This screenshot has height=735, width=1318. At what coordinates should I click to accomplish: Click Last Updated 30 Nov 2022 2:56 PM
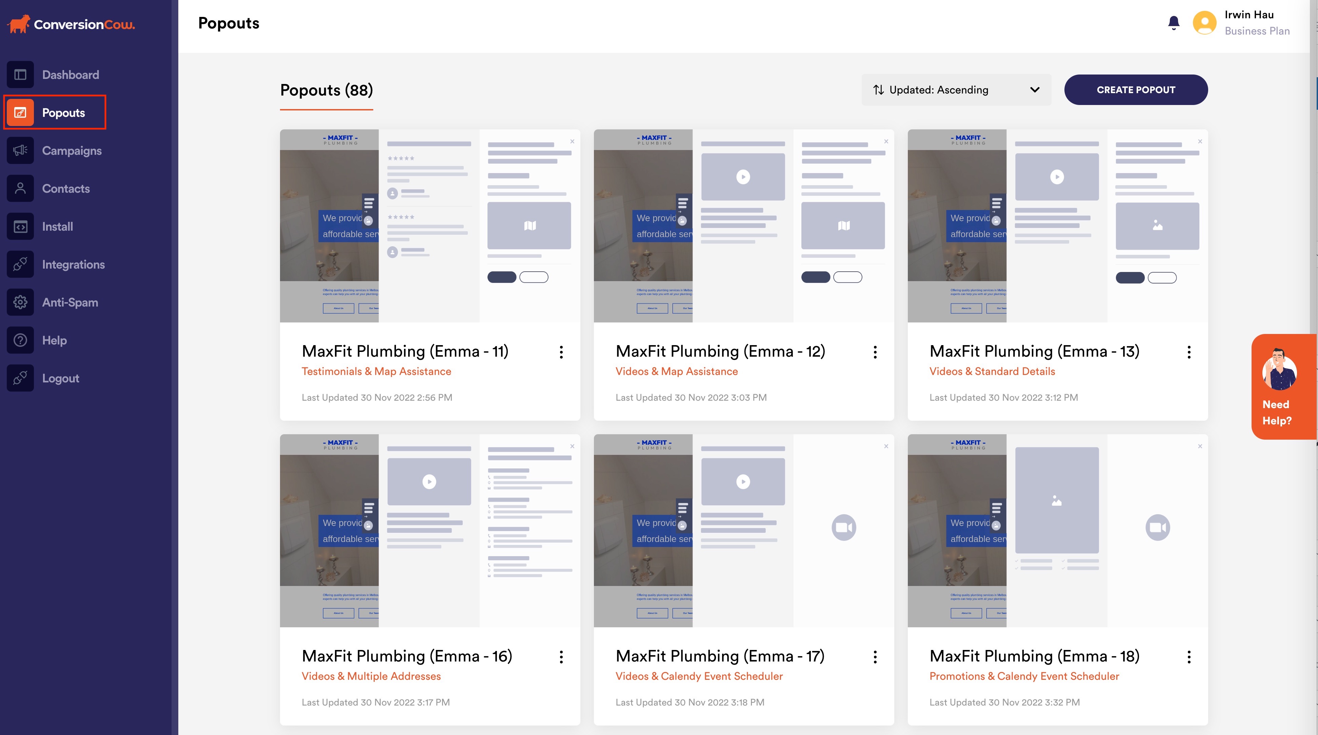[377, 398]
